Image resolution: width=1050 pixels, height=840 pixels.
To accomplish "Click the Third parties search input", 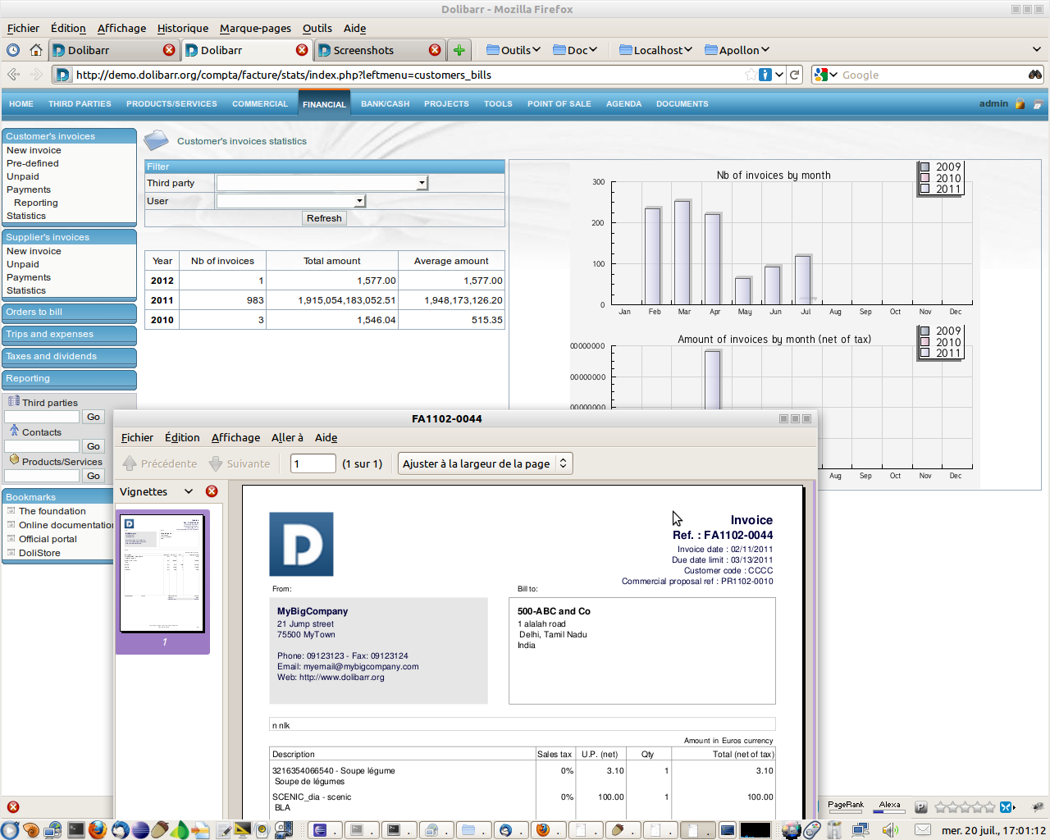I will click(42, 417).
